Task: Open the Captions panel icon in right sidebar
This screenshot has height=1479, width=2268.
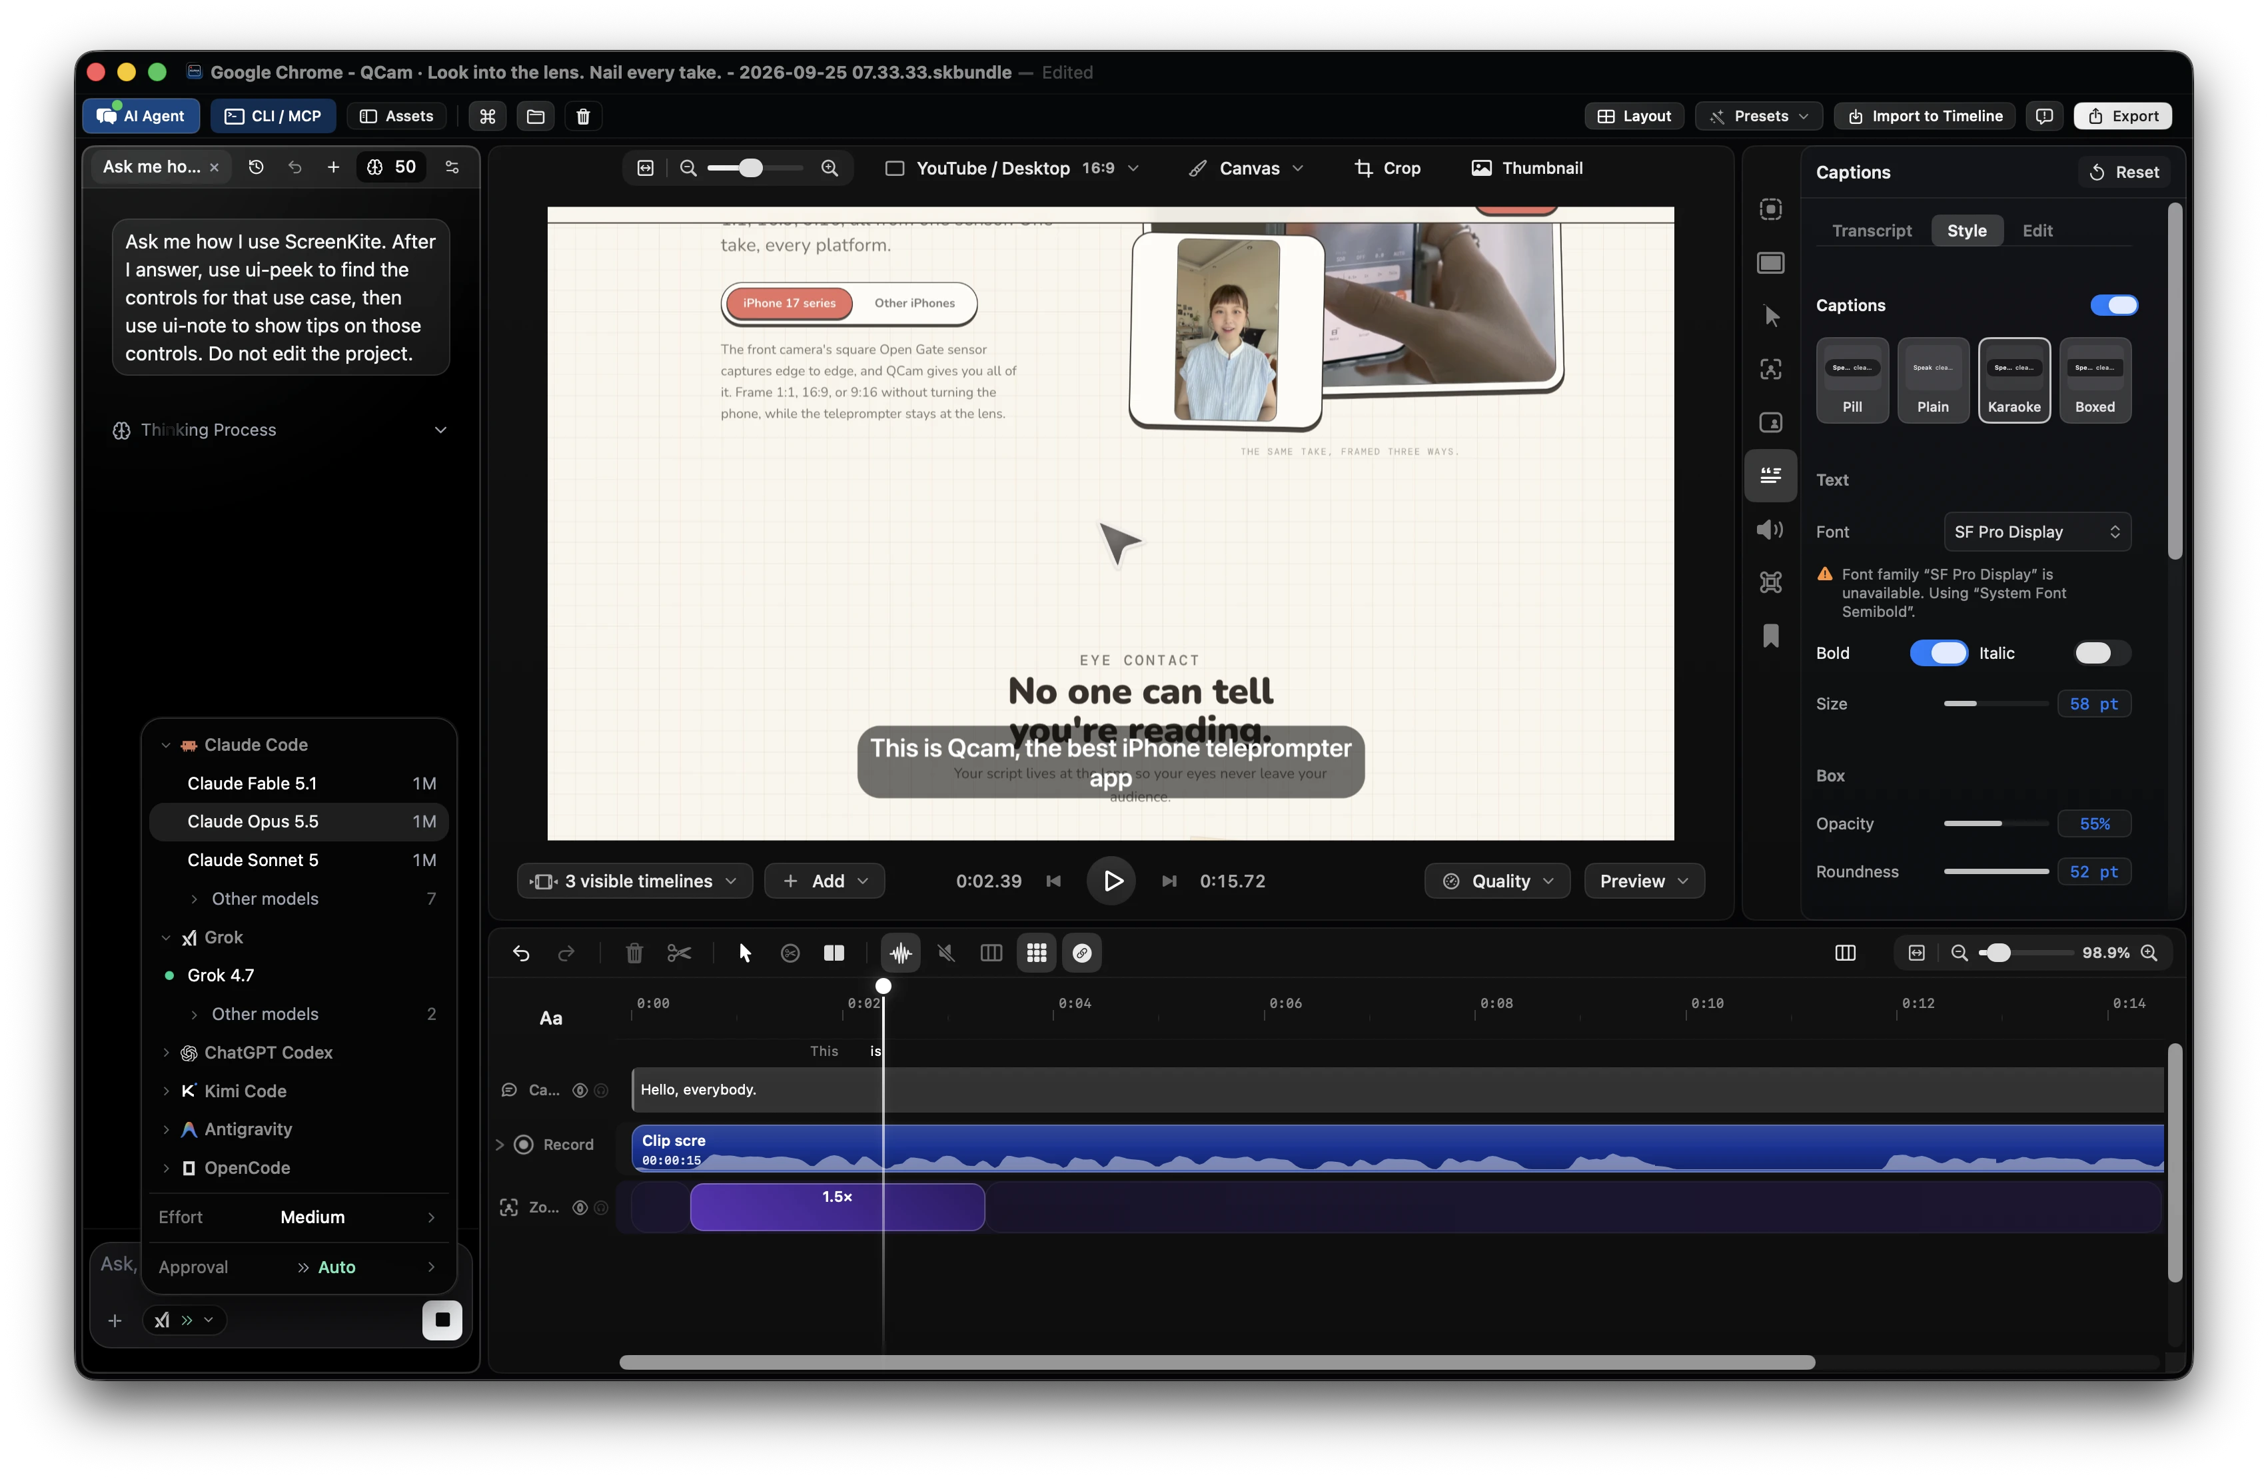Action: (x=1770, y=476)
